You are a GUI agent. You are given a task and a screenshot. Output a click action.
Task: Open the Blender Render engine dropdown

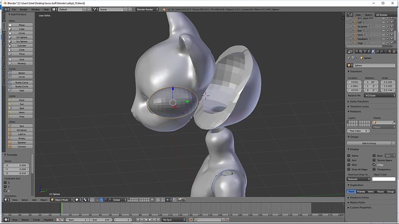pyautogui.click(x=147, y=9)
